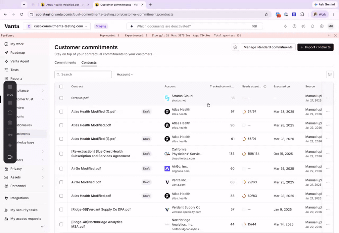The image size is (339, 233).
Task: Click Manage standard commitments button
Action: [x=268, y=47]
